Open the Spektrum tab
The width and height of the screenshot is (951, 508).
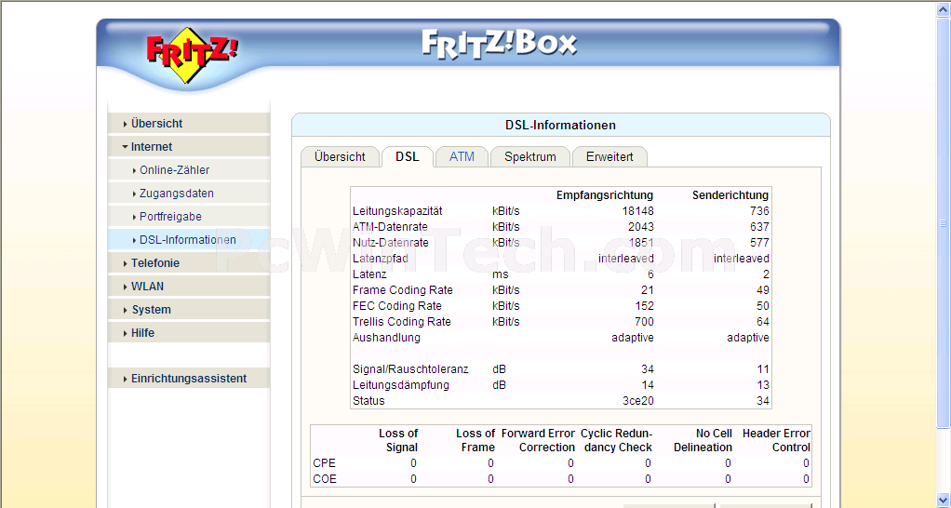pos(530,156)
